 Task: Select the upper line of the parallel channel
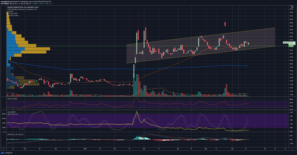pyautogui.click(x=201, y=36)
